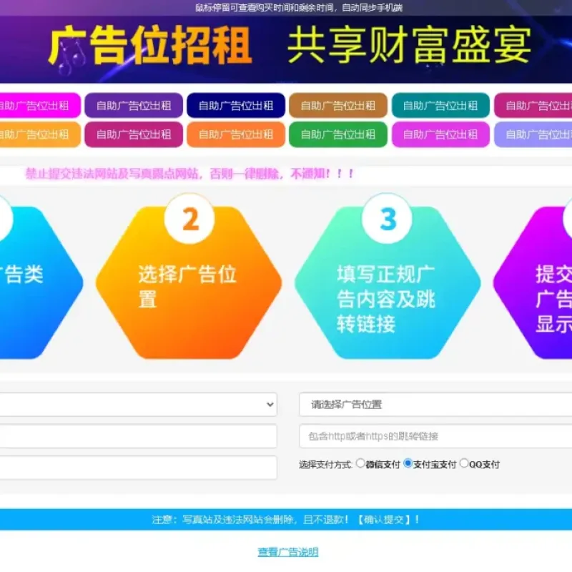Click the dark pink 自助广告位出租 second-row button
The image size is (572, 572).
coord(134,134)
